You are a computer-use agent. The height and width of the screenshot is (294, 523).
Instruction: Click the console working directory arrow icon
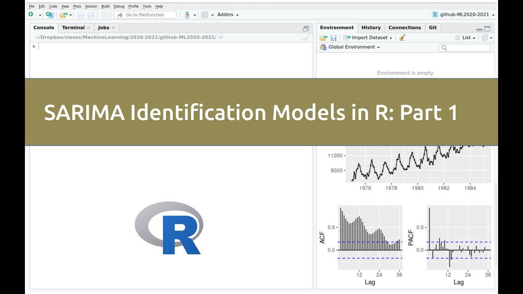click(221, 37)
